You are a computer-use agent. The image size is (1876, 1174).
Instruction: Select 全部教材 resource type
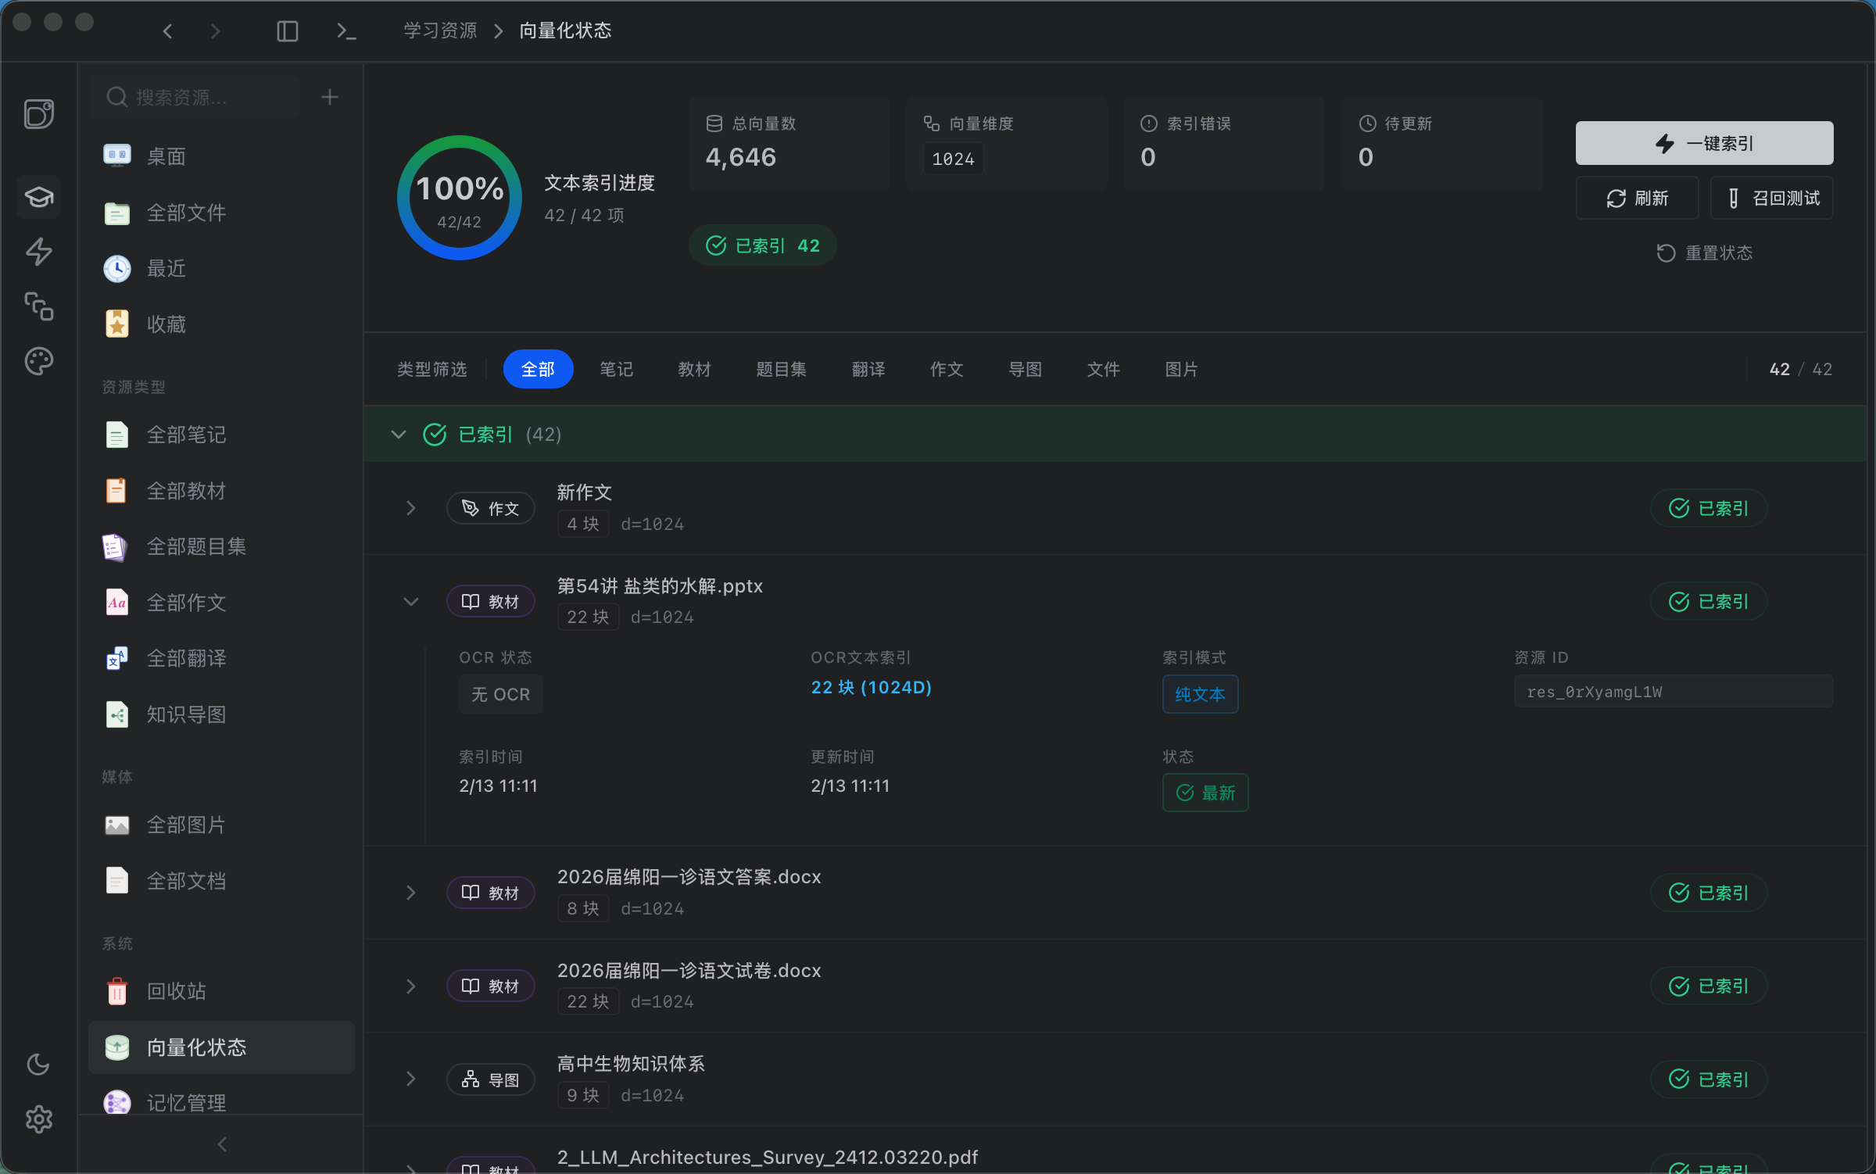(222, 491)
